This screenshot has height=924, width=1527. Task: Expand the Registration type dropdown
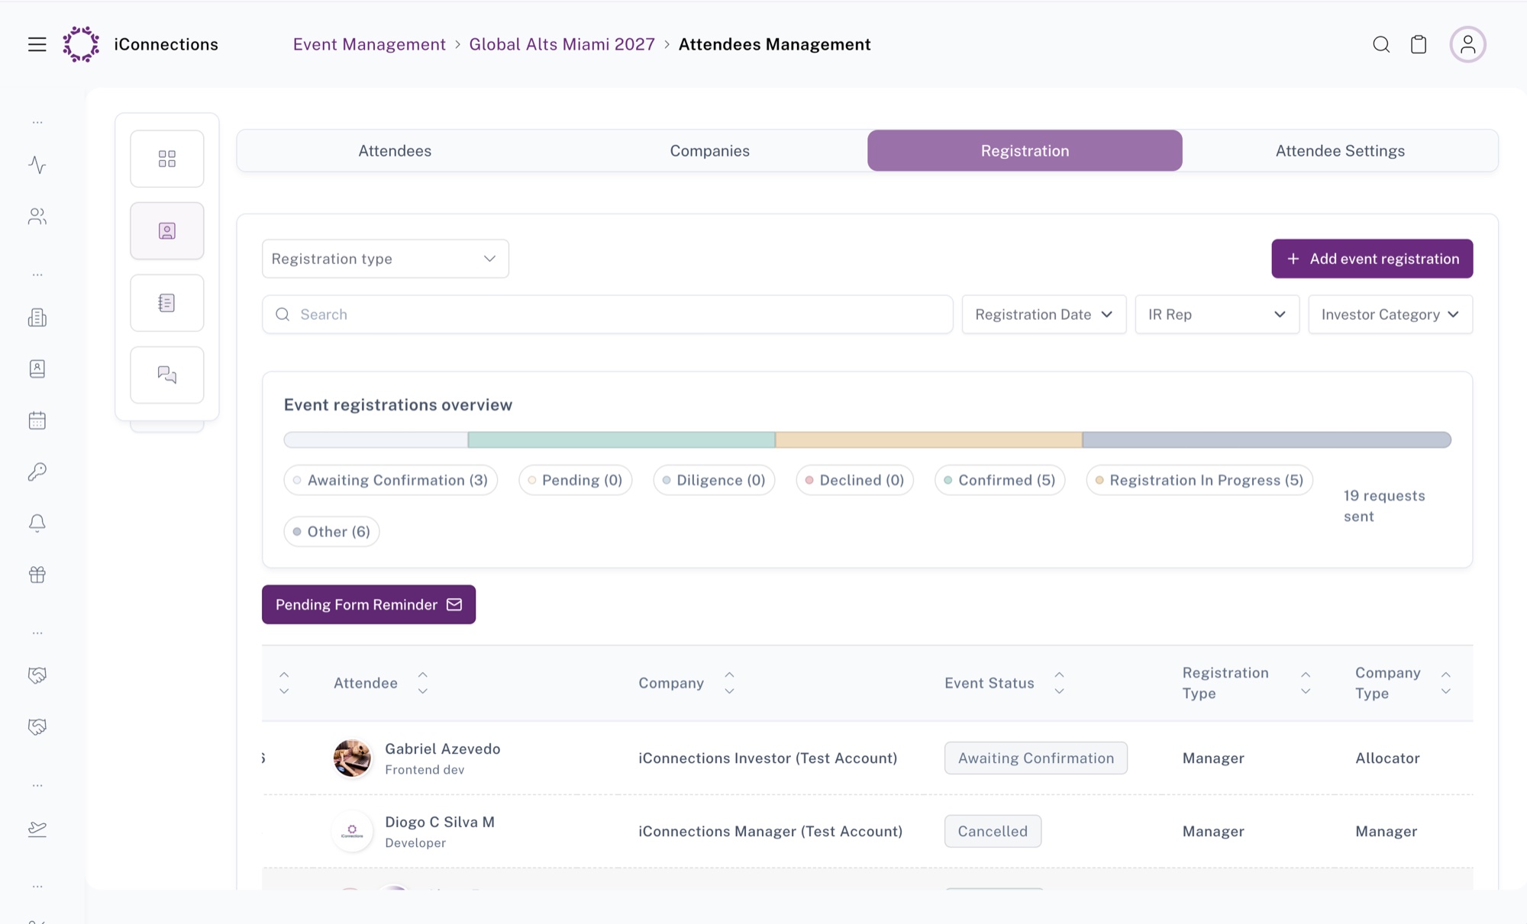pyautogui.click(x=385, y=259)
